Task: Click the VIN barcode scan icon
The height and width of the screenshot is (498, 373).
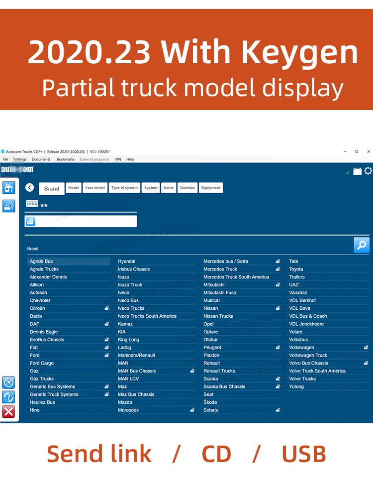Action: [32, 204]
